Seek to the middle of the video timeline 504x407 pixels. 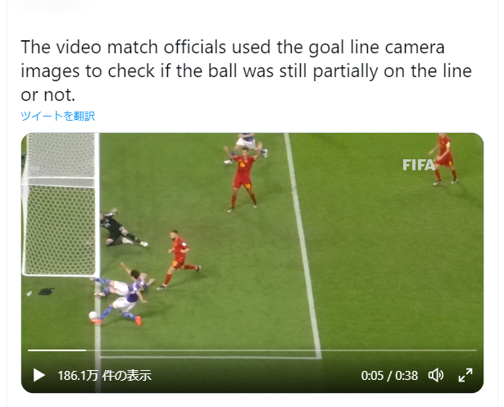[x=252, y=350]
